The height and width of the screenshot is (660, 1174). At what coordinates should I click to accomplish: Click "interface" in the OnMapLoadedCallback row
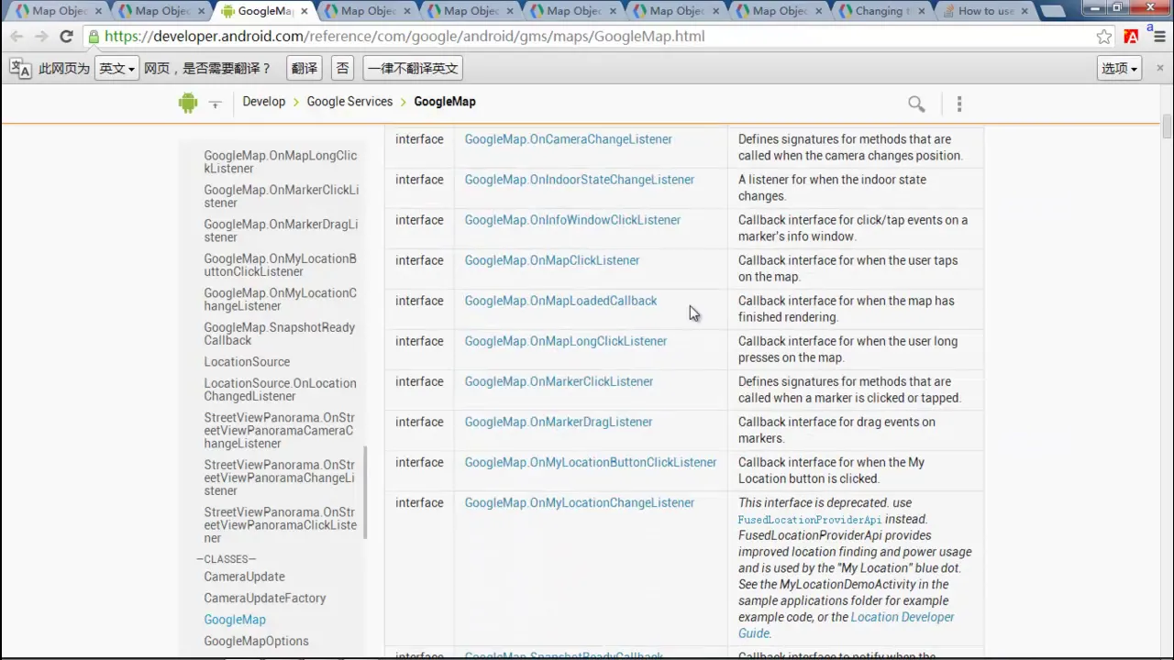click(419, 301)
